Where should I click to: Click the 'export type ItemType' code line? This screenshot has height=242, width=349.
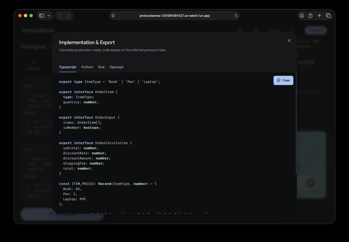[x=109, y=82]
